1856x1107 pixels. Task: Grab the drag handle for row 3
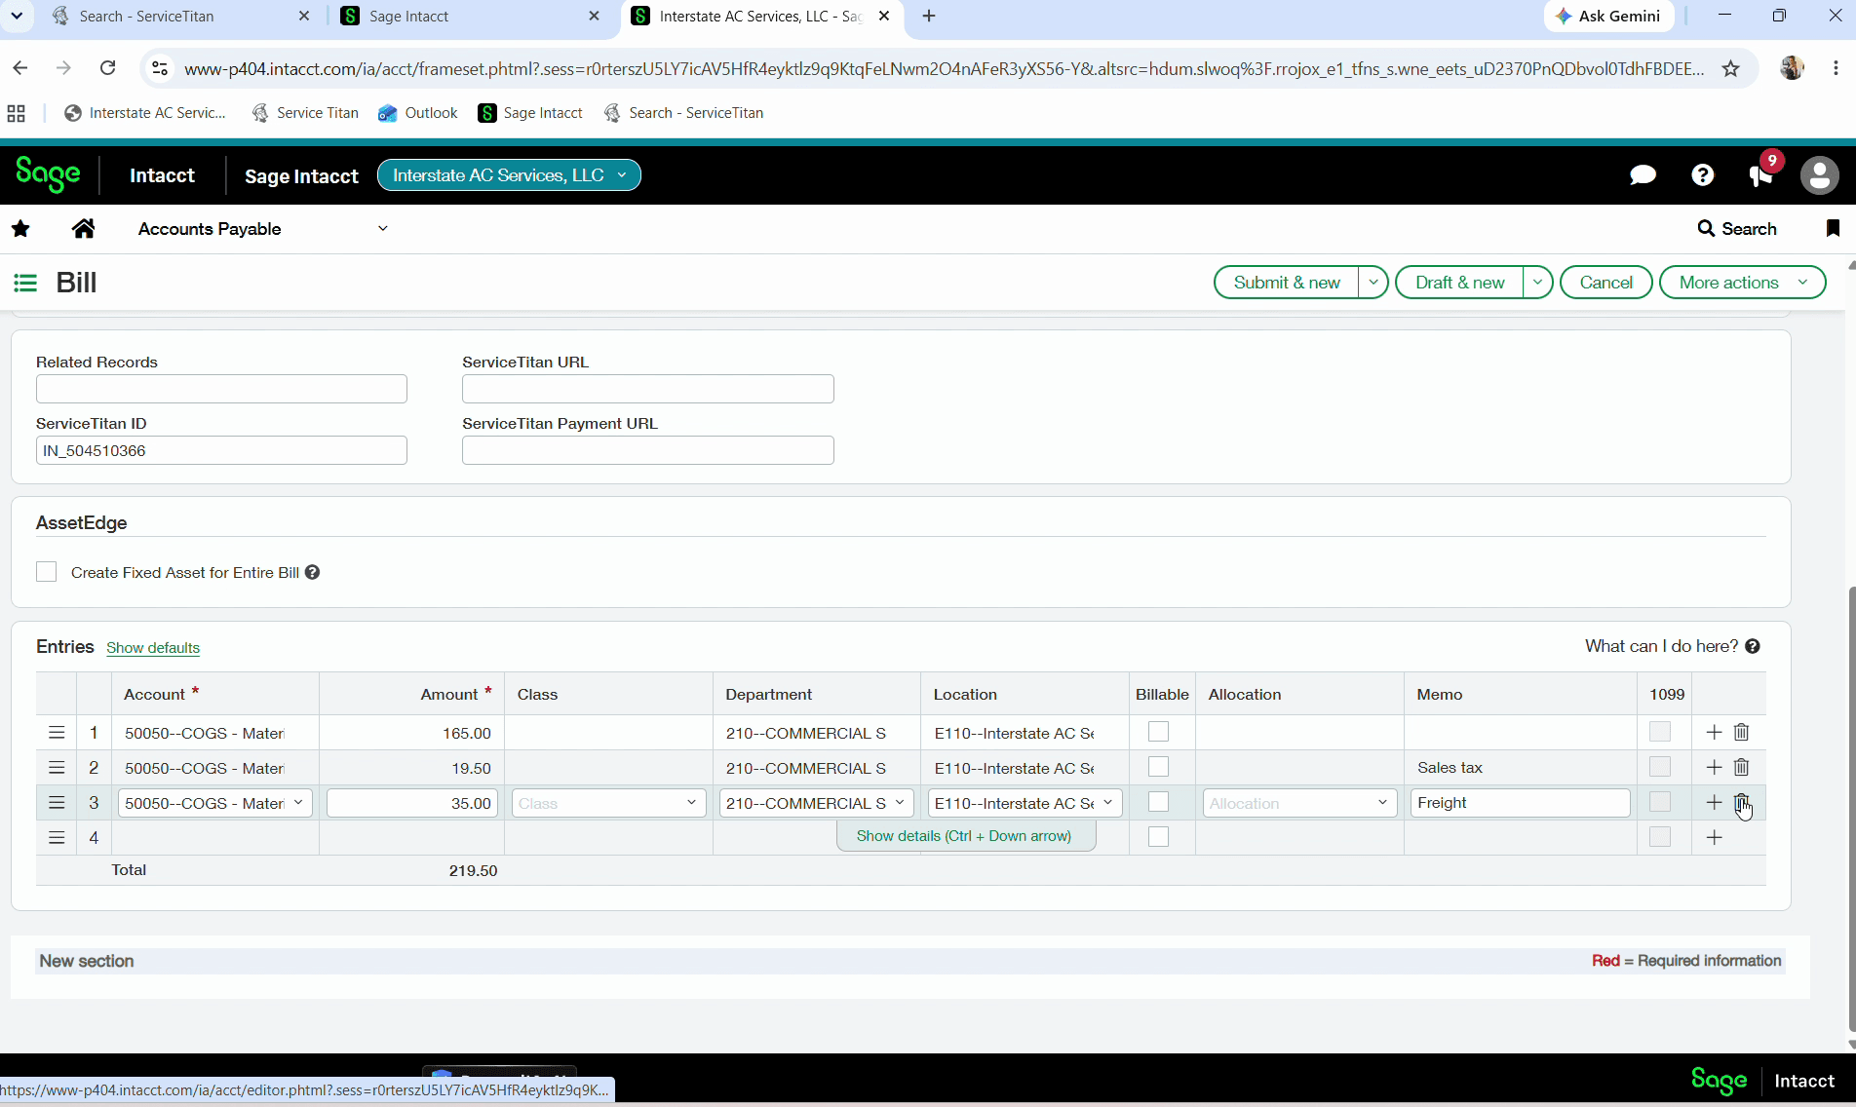57,803
